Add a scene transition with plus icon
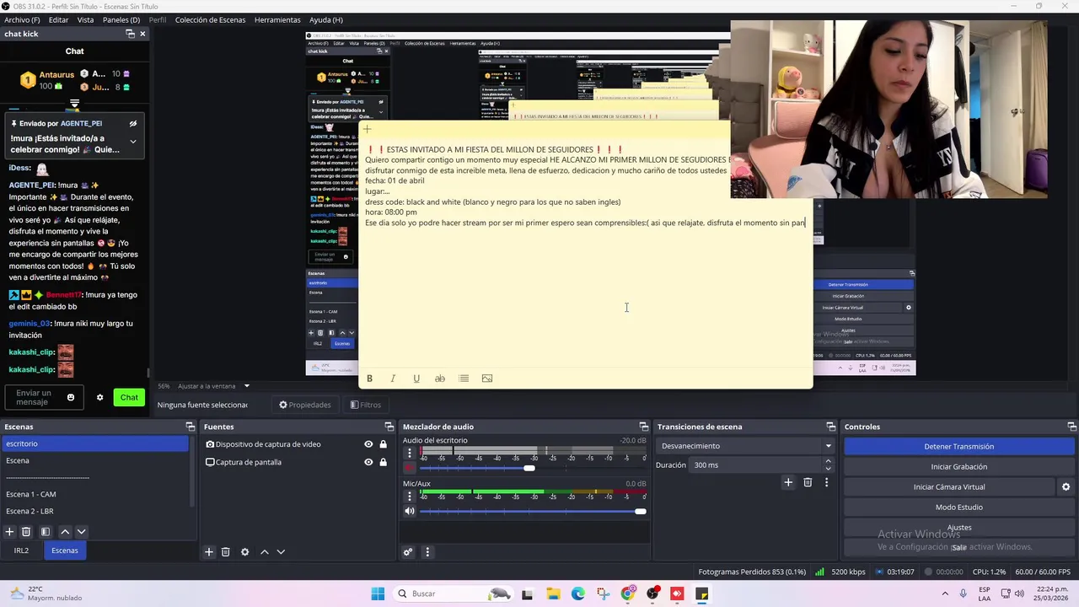 [x=788, y=482]
